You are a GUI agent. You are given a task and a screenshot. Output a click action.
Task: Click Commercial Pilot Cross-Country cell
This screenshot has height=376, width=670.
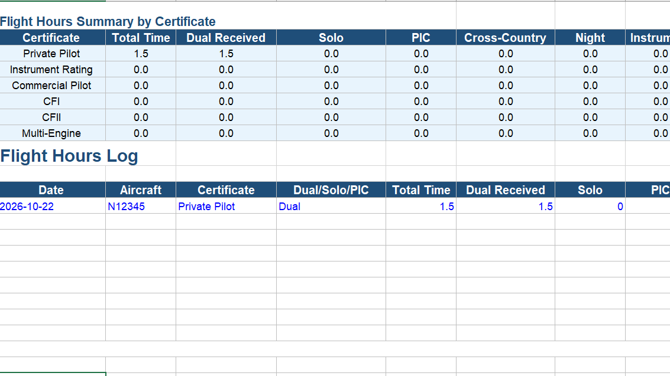[x=506, y=85]
